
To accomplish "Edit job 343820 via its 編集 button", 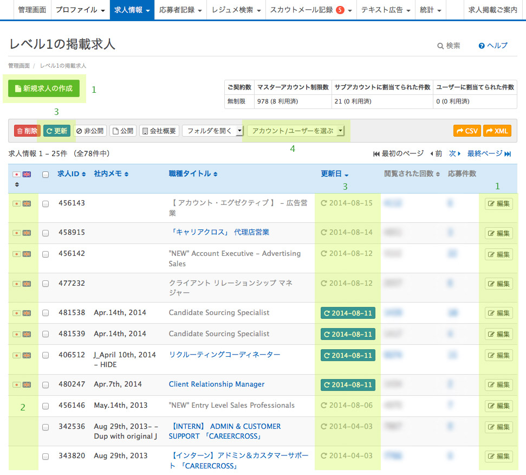I will point(499,456).
